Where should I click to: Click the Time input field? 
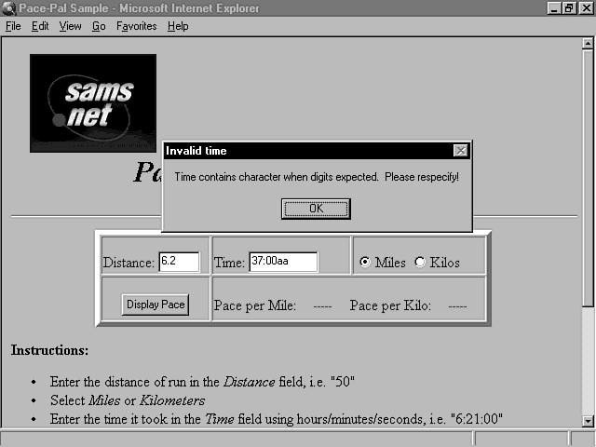pyautogui.click(x=283, y=263)
